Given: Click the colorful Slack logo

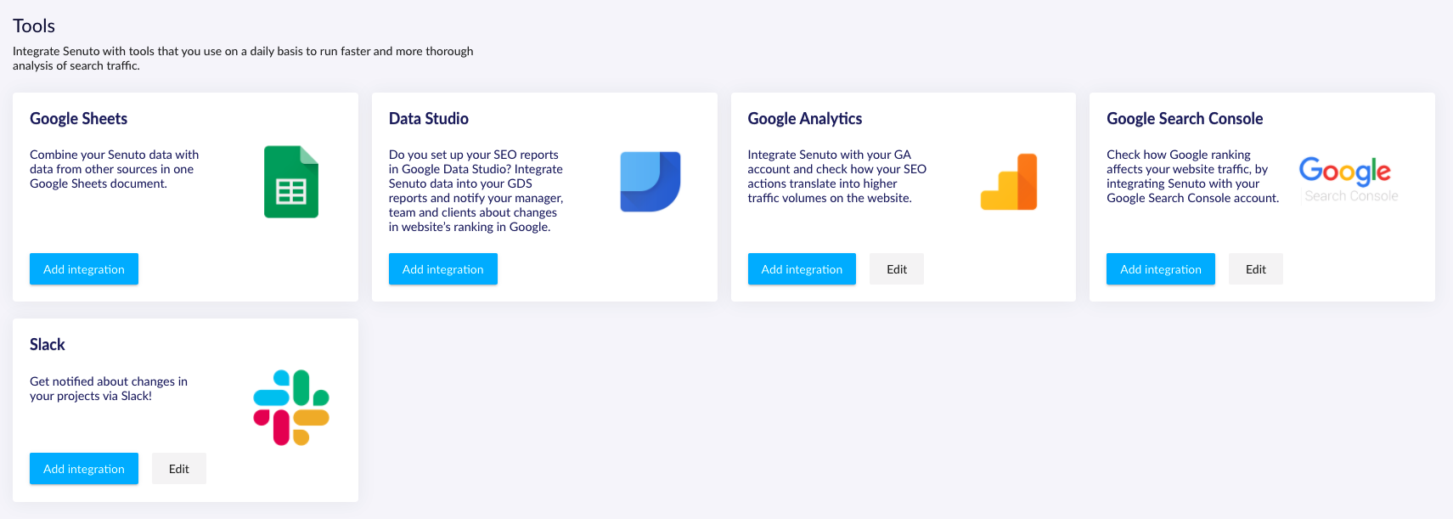Looking at the screenshot, I should coord(291,408).
